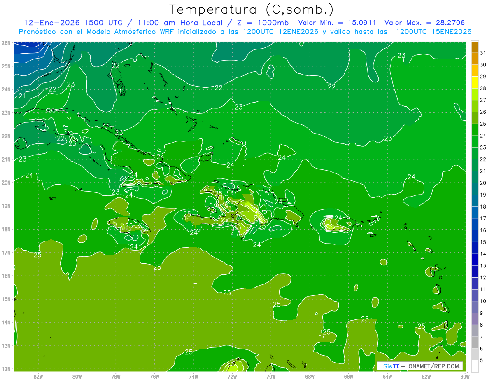The height and width of the screenshot is (382, 494).
Task: Click the 23N latitude axis label
Action: 6,112
